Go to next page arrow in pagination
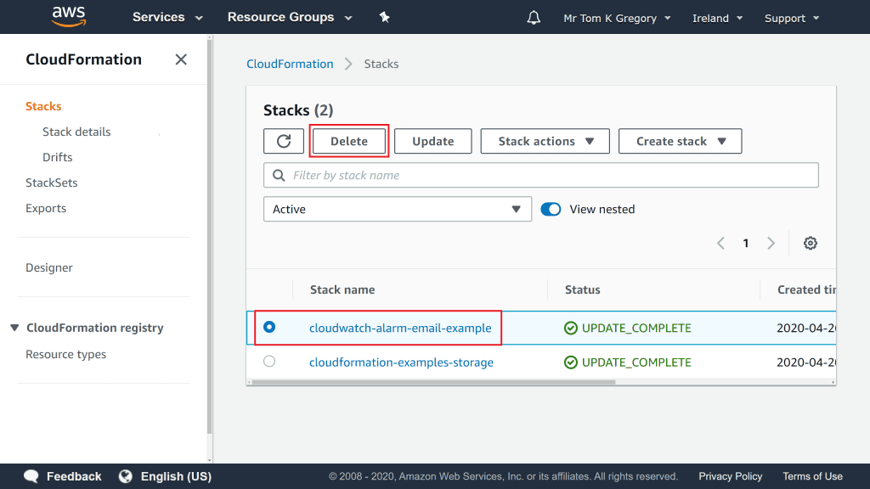Screen dimensions: 870x489 click(x=771, y=244)
